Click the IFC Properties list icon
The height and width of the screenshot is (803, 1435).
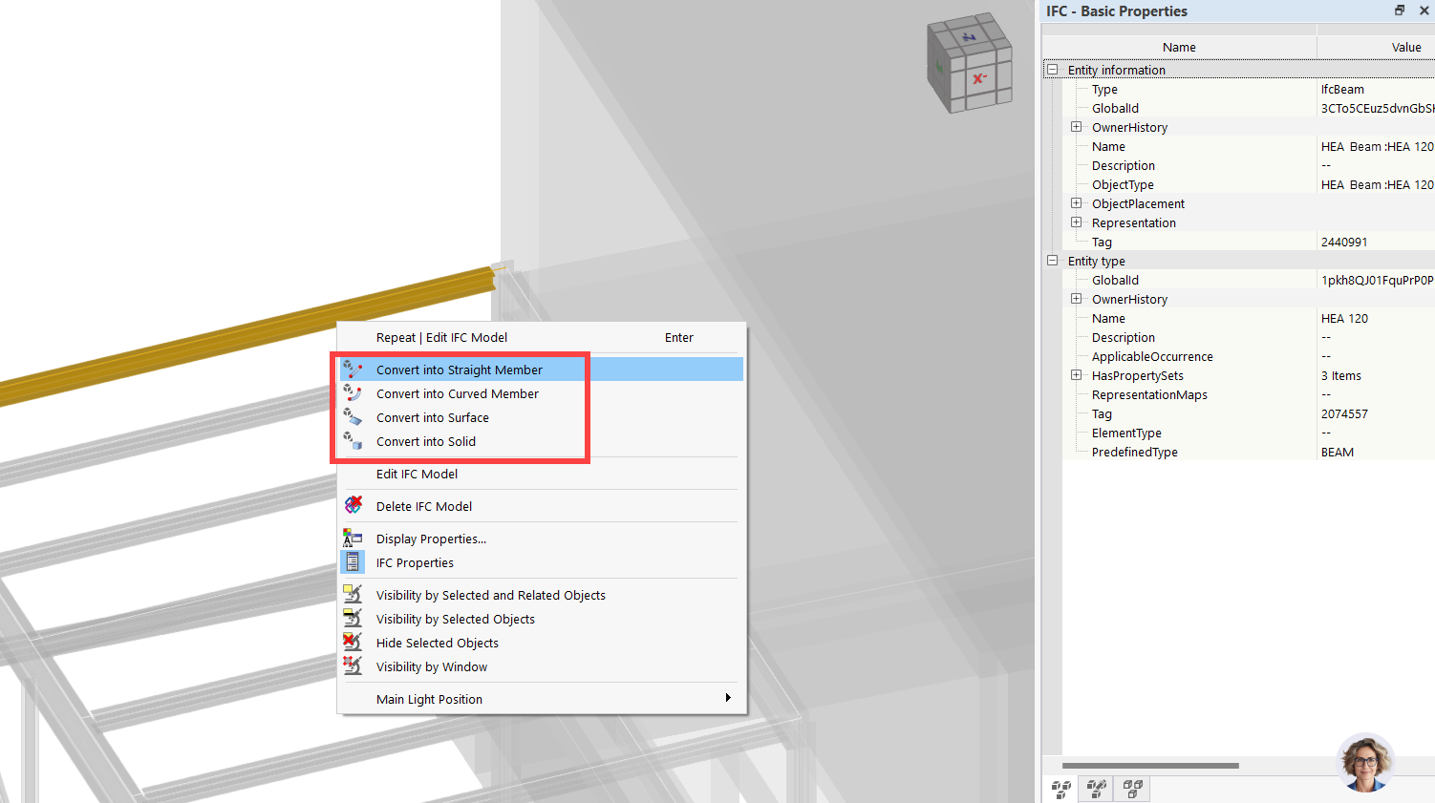click(353, 562)
